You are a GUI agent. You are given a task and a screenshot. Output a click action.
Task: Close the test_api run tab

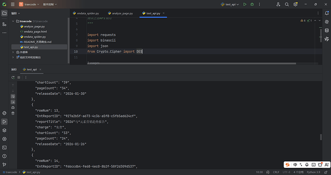click(40, 69)
